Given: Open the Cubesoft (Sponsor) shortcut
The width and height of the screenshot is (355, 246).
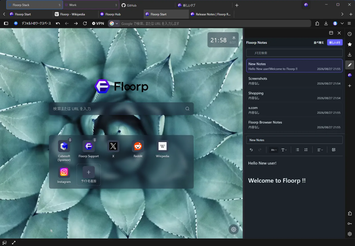Looking at the screenshot, I should coord(64,151).
